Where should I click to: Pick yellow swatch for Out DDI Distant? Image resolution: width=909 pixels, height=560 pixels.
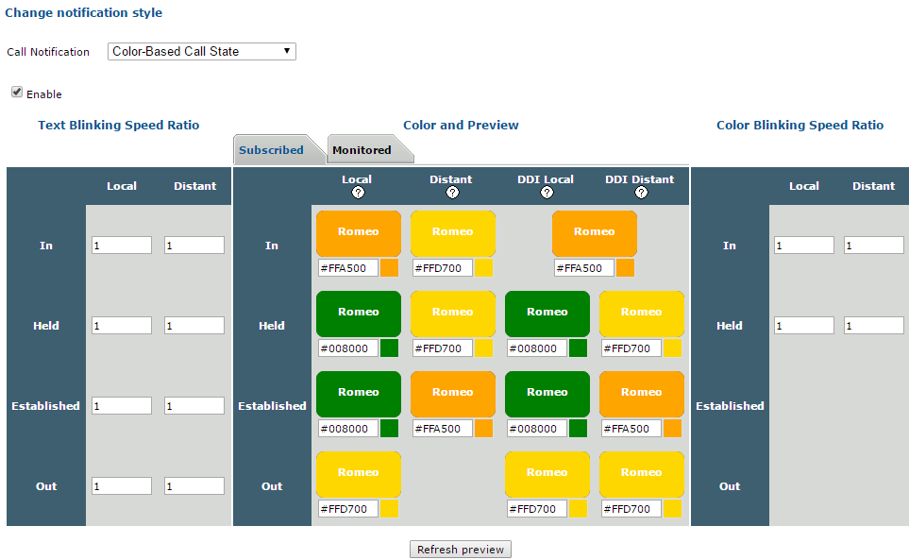tap(672, 508)
